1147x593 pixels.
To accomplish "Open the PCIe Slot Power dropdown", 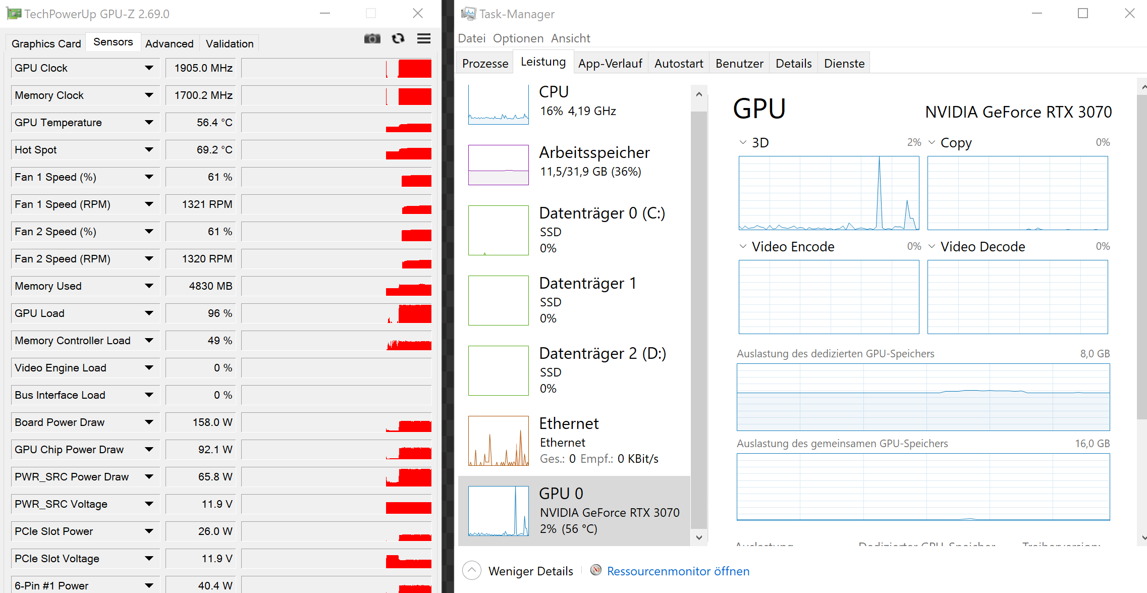I will point(149,531).
